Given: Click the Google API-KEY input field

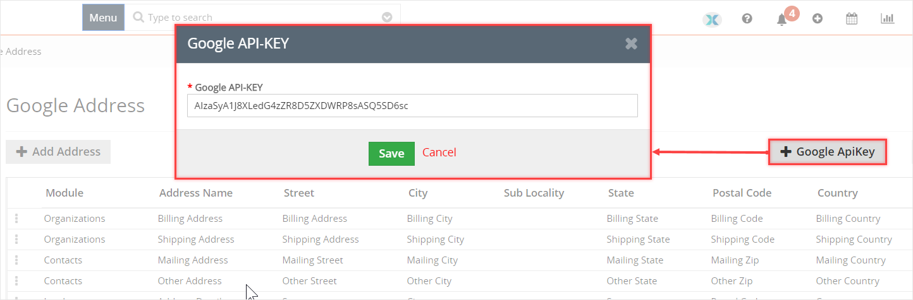Looking at the screenshot, I should pyautogui.click(x=412, y=106).
